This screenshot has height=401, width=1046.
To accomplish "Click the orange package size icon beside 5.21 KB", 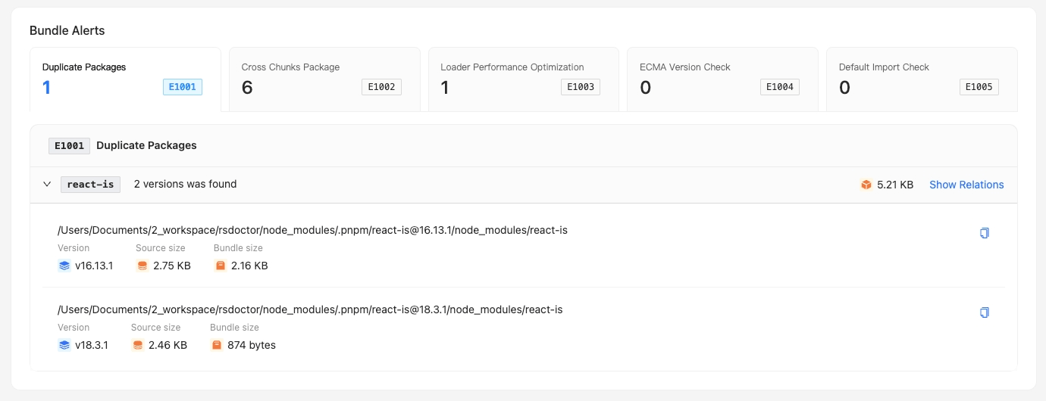I will click(x=866, y=185).
